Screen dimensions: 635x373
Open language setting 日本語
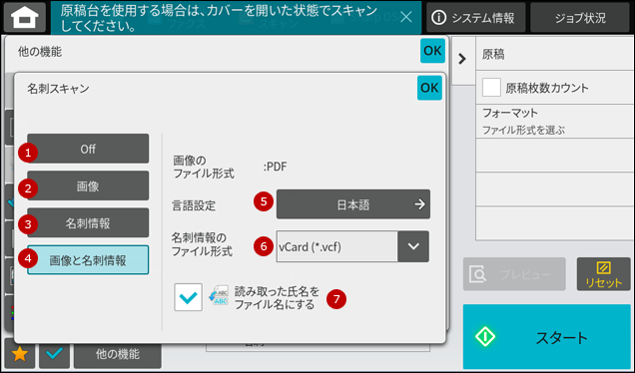click(x=353, y=204)
